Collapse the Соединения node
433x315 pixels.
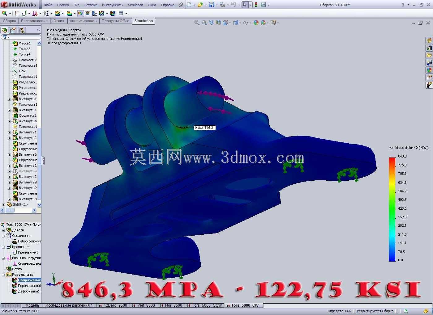point(3,236)
